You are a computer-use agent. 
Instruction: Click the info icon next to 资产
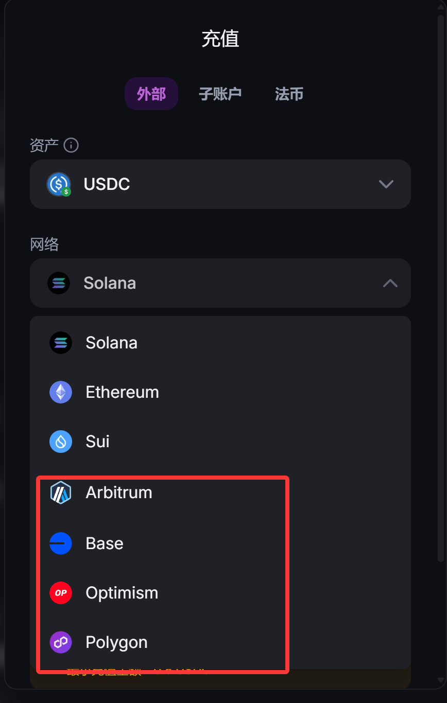click(x=71, y=146)
